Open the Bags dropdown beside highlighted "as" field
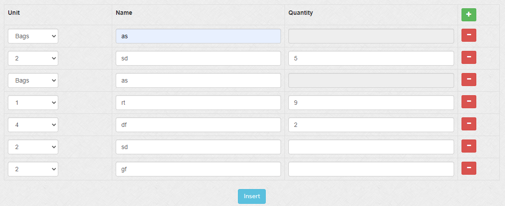505x206 pixels. [33, 36]
